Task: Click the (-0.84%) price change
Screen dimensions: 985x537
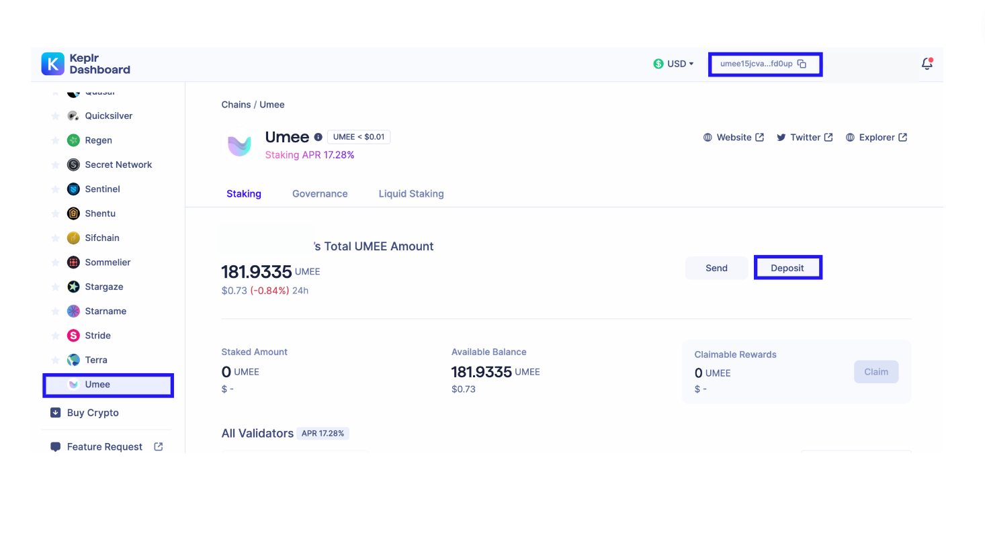Action: [x=269, y=291]
